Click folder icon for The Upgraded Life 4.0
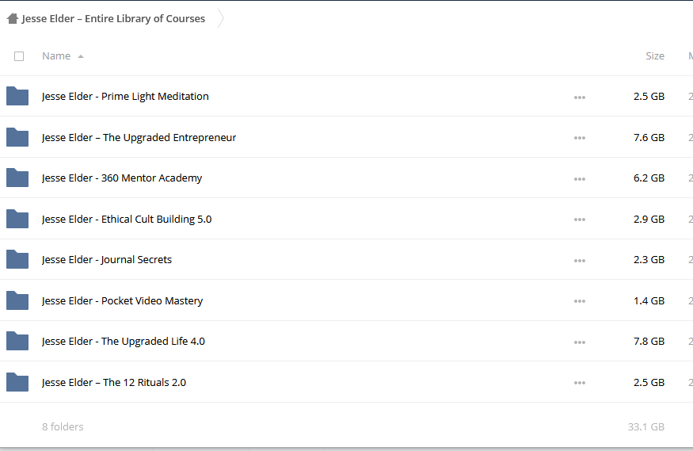 [17, 341]
